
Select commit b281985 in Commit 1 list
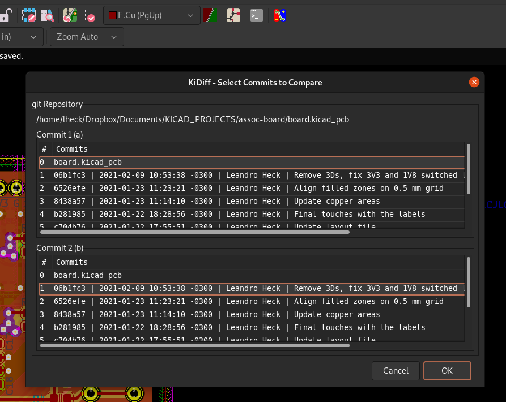tap(252, 214)
